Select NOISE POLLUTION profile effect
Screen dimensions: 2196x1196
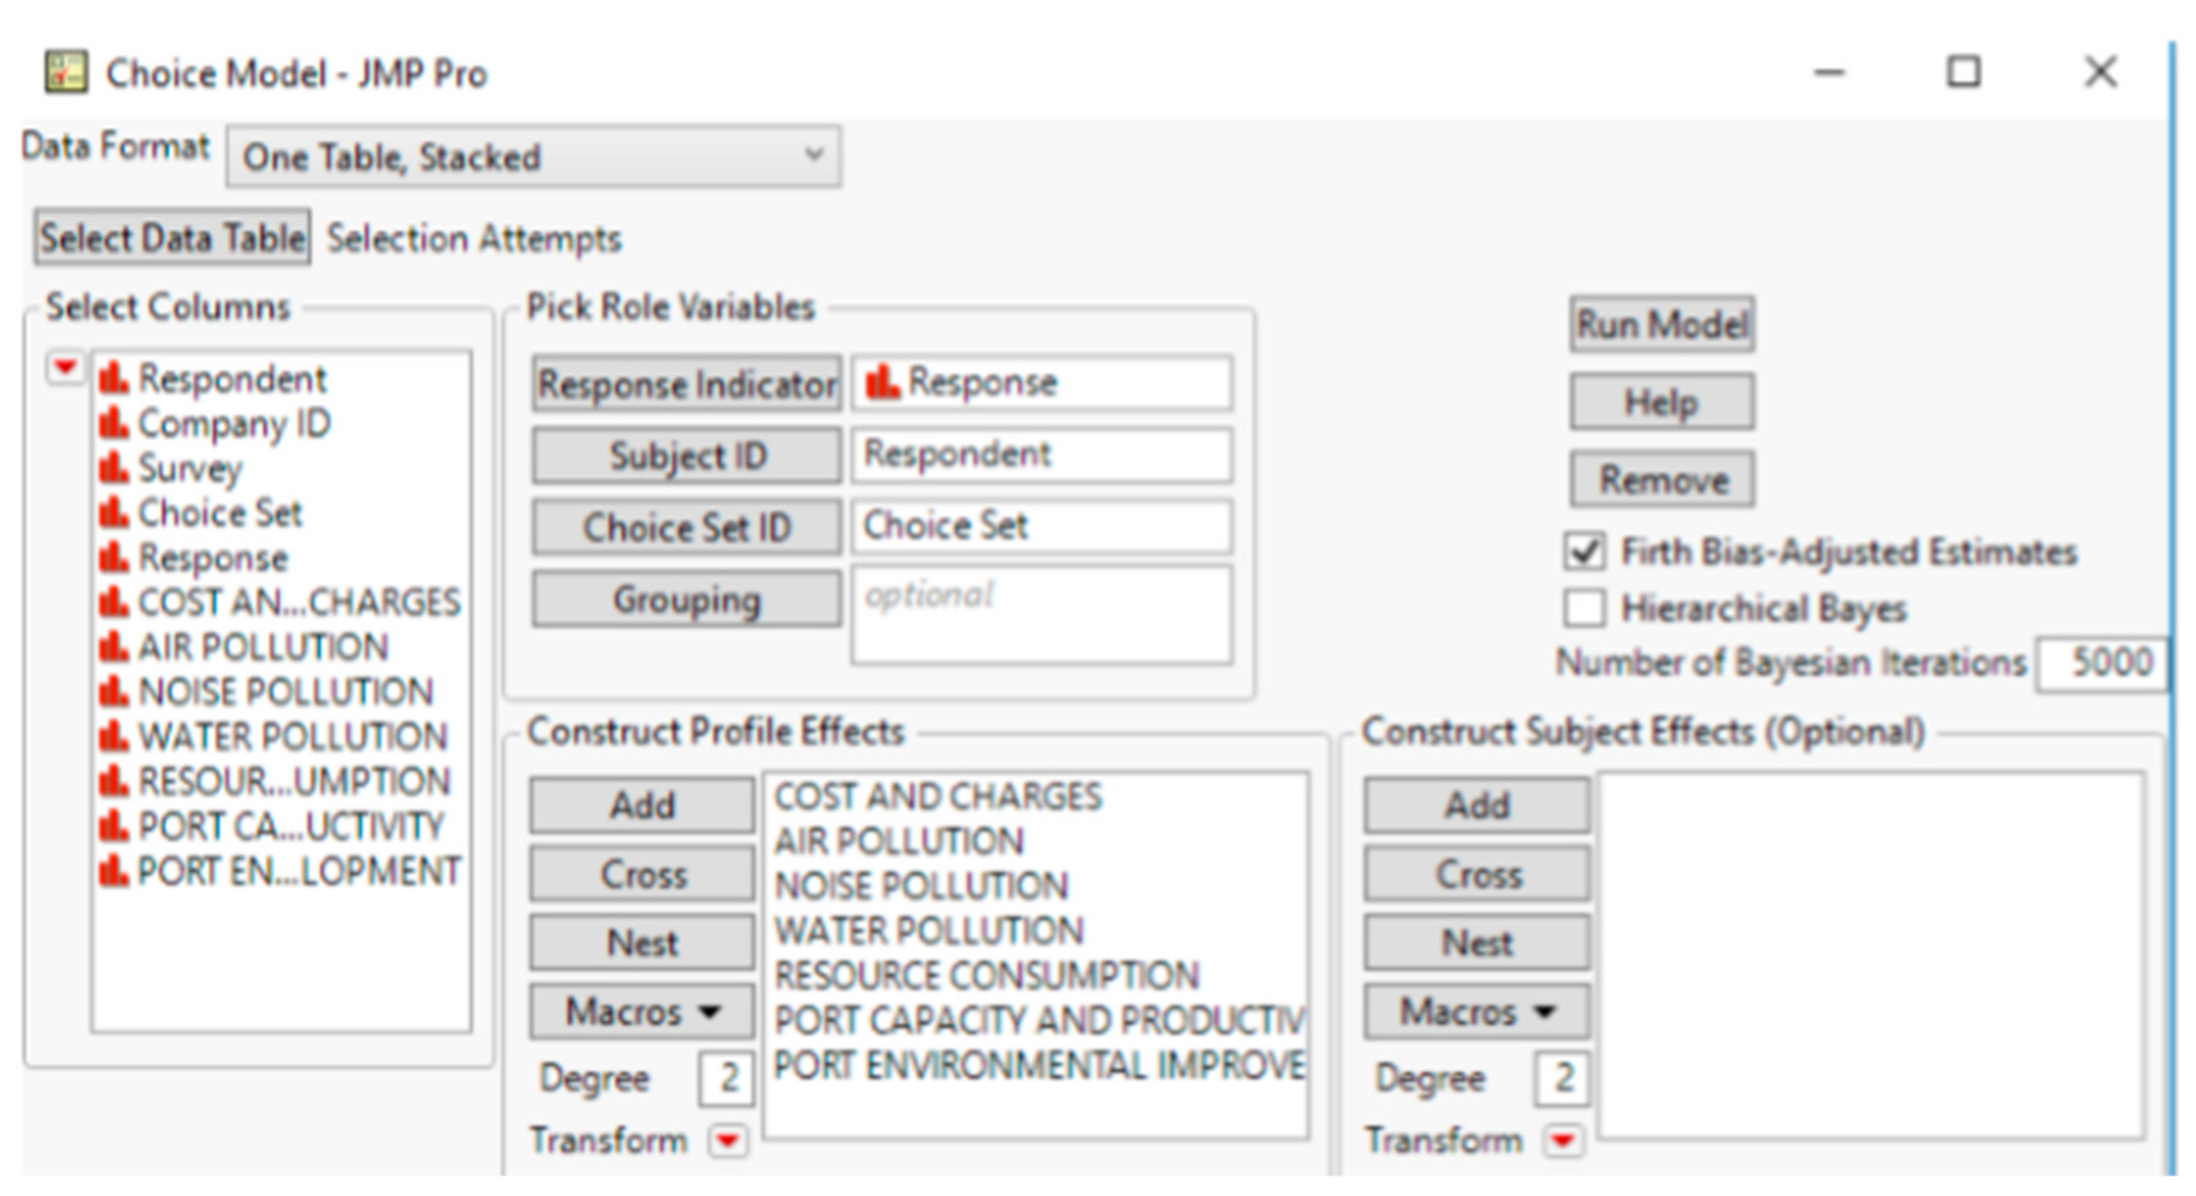[x=921, y=886]
